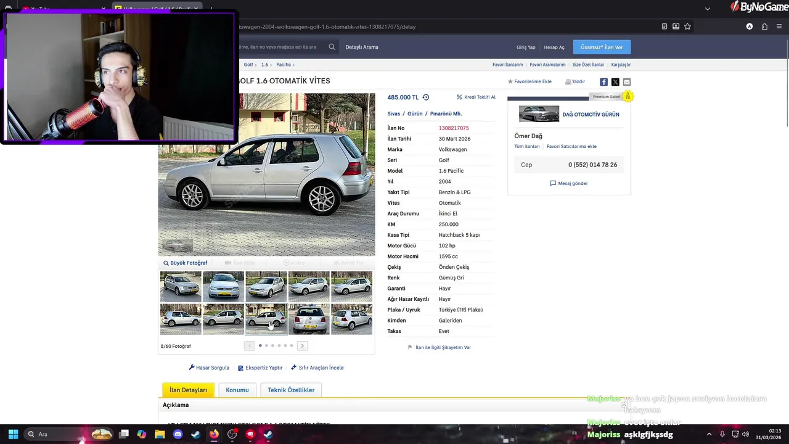Go to next thumbnail page arrow
This screenshot has height=444, width=789.
click(x=302, y=346)
